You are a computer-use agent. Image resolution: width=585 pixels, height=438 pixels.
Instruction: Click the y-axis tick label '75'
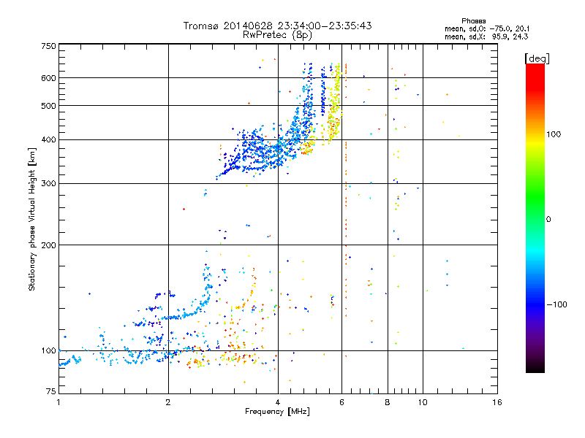tap(51, 391)
